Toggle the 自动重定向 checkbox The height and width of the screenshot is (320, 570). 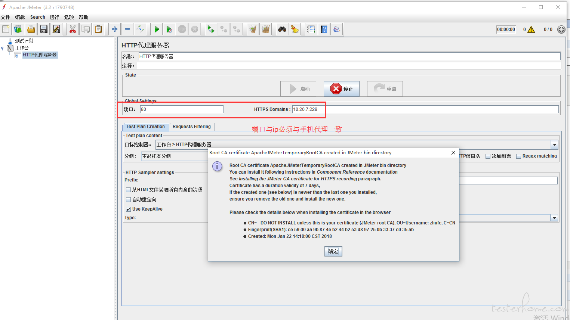(x=129, y=199)
